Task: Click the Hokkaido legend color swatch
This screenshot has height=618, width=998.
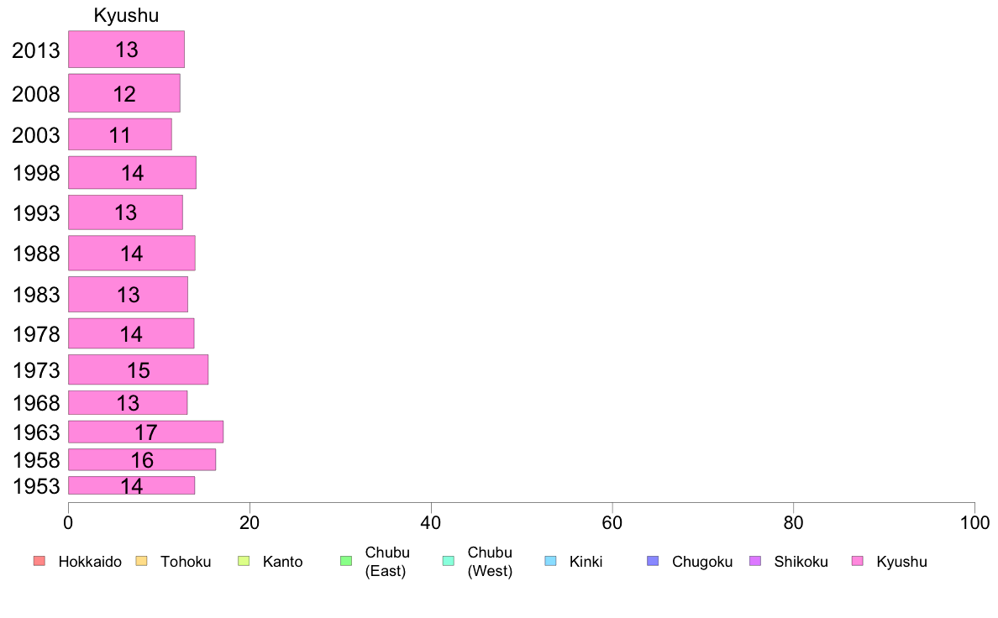Action: pos(39,561)
